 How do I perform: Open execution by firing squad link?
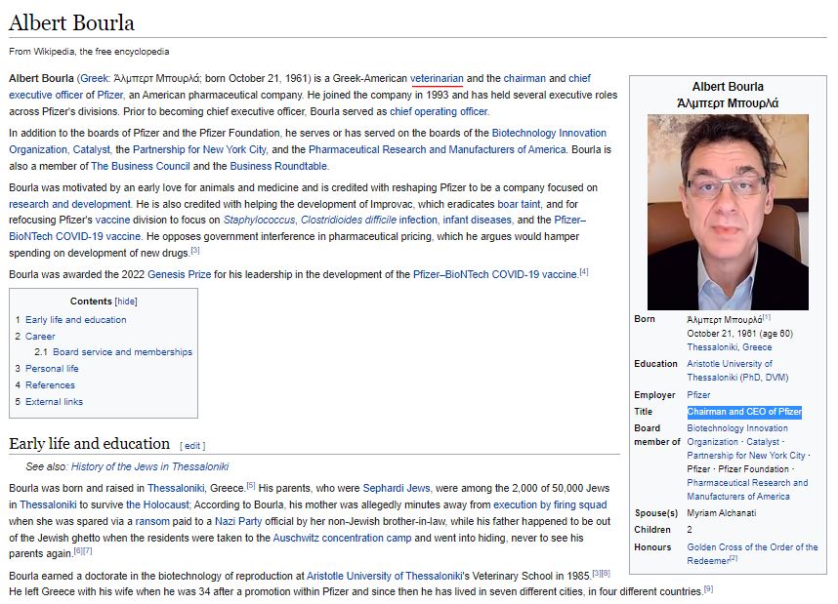pyautogui.click(x=550, y=504)
